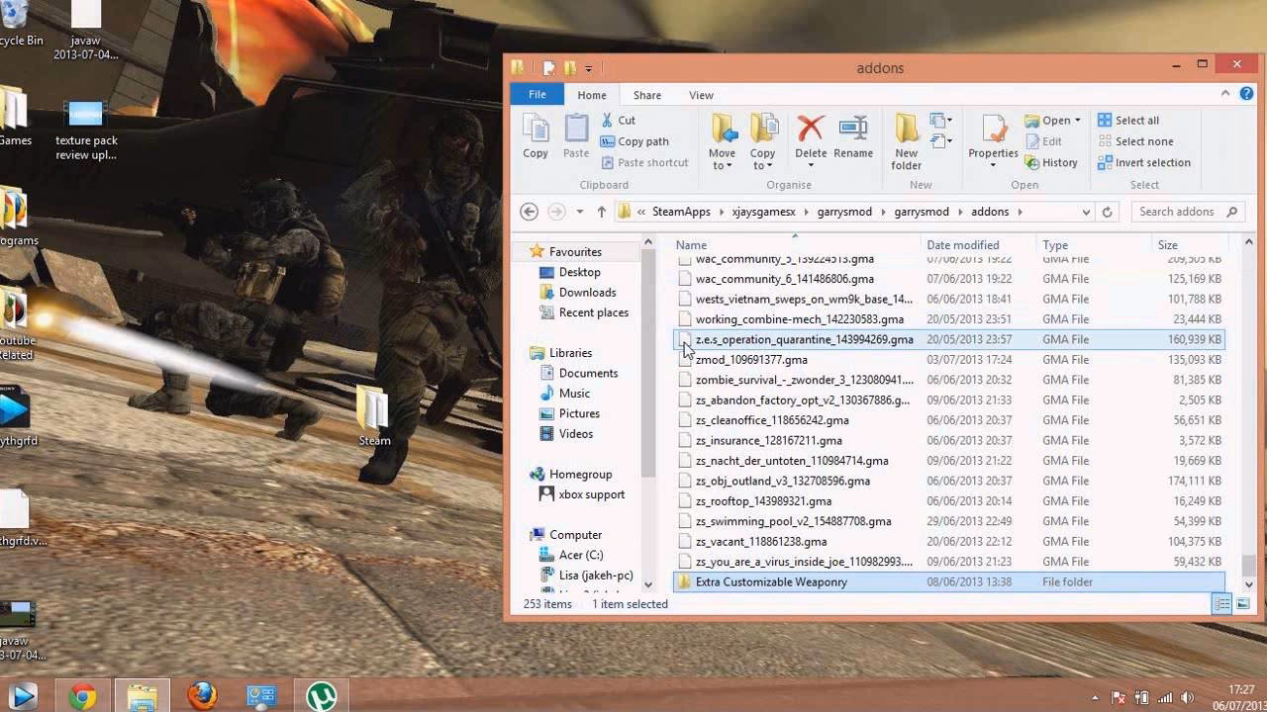Select working_combine-mech_142230583.gma file
This screenshot has height=712, width=1267.
(948, 319)
